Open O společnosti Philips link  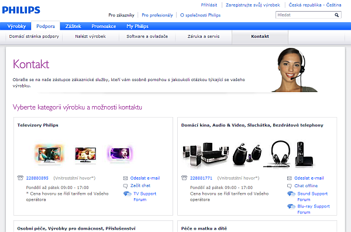click(200, 15)
